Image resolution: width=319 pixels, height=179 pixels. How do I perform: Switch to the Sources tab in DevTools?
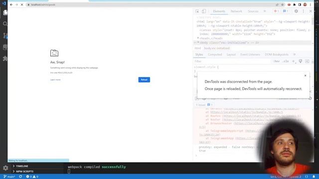(253, 11)
